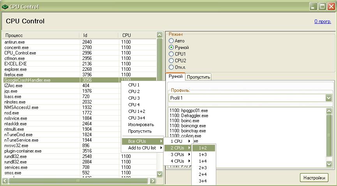337x186 pixels.
Task: Select firefox.exe in the process list
Action: click(14, 75)
